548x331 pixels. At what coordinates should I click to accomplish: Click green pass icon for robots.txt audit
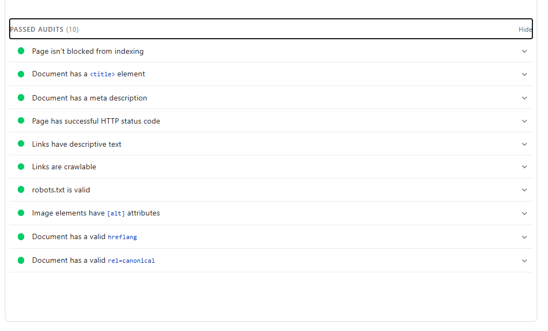pos(21,190)
